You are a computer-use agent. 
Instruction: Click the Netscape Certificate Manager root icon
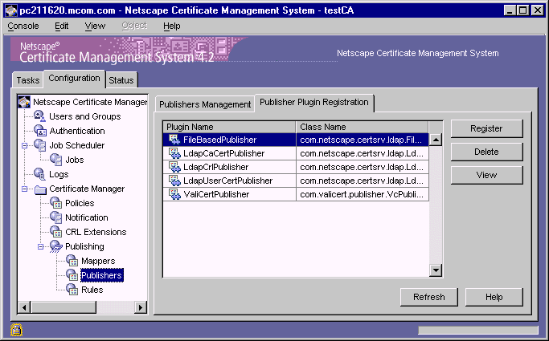24,102
